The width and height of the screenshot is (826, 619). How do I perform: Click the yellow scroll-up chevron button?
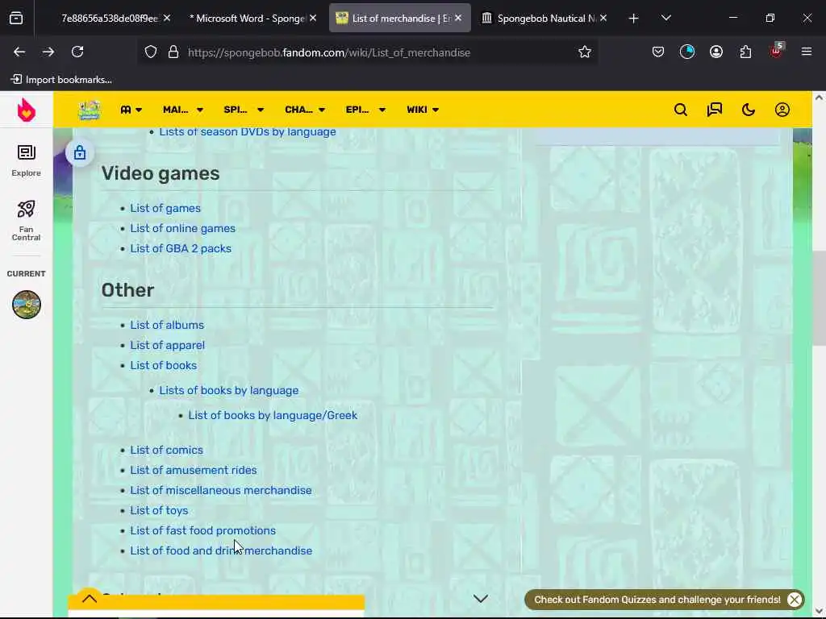90,599
